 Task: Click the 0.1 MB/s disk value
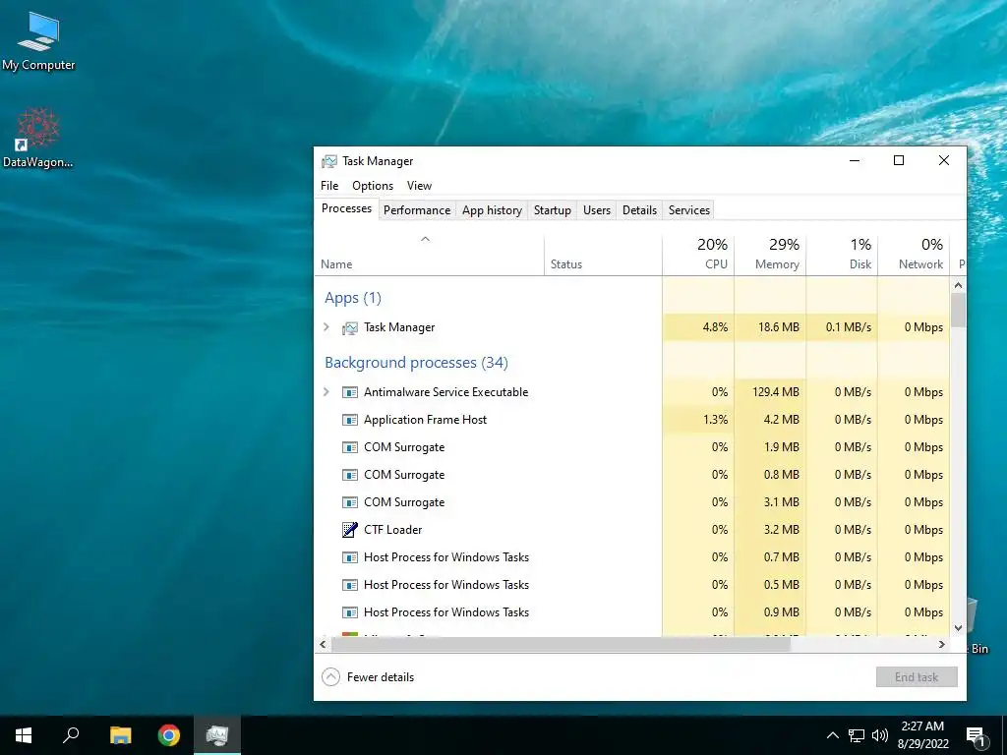[849, 326]
